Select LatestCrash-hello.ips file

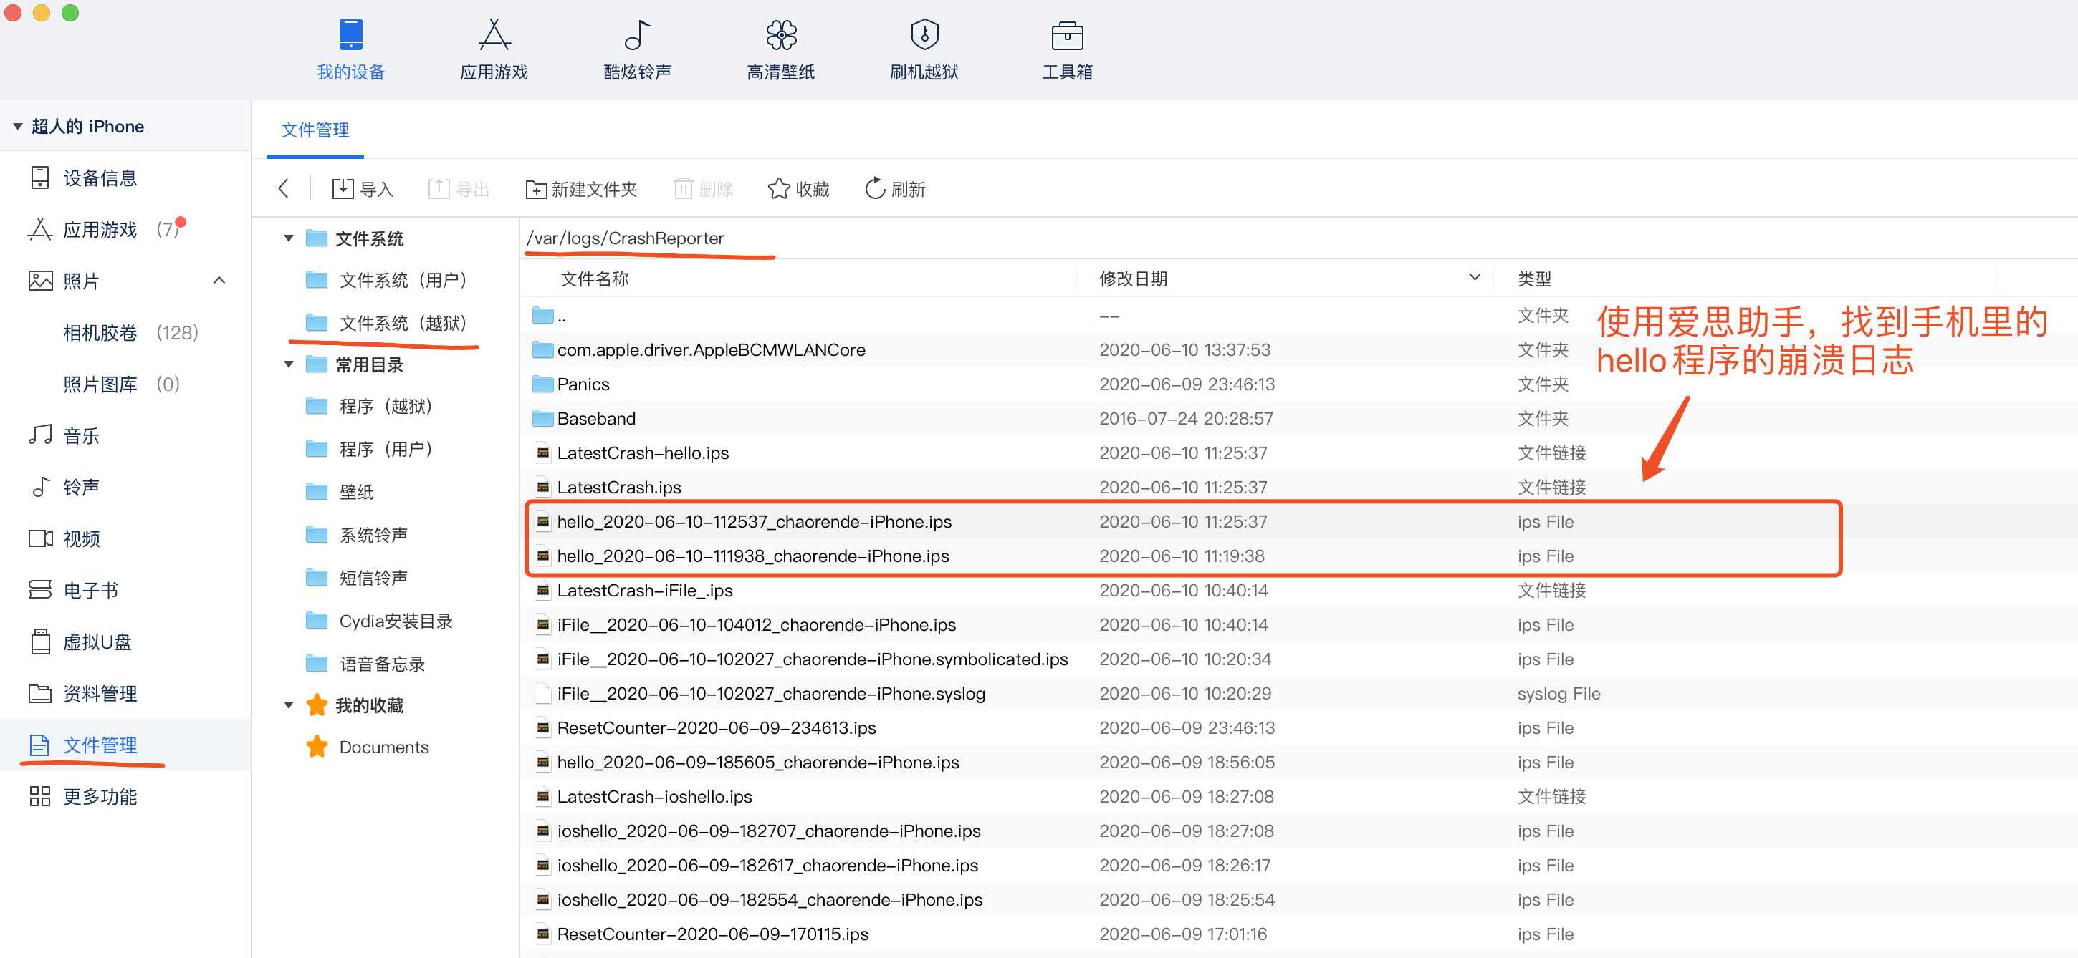[x=1298, y=453]
